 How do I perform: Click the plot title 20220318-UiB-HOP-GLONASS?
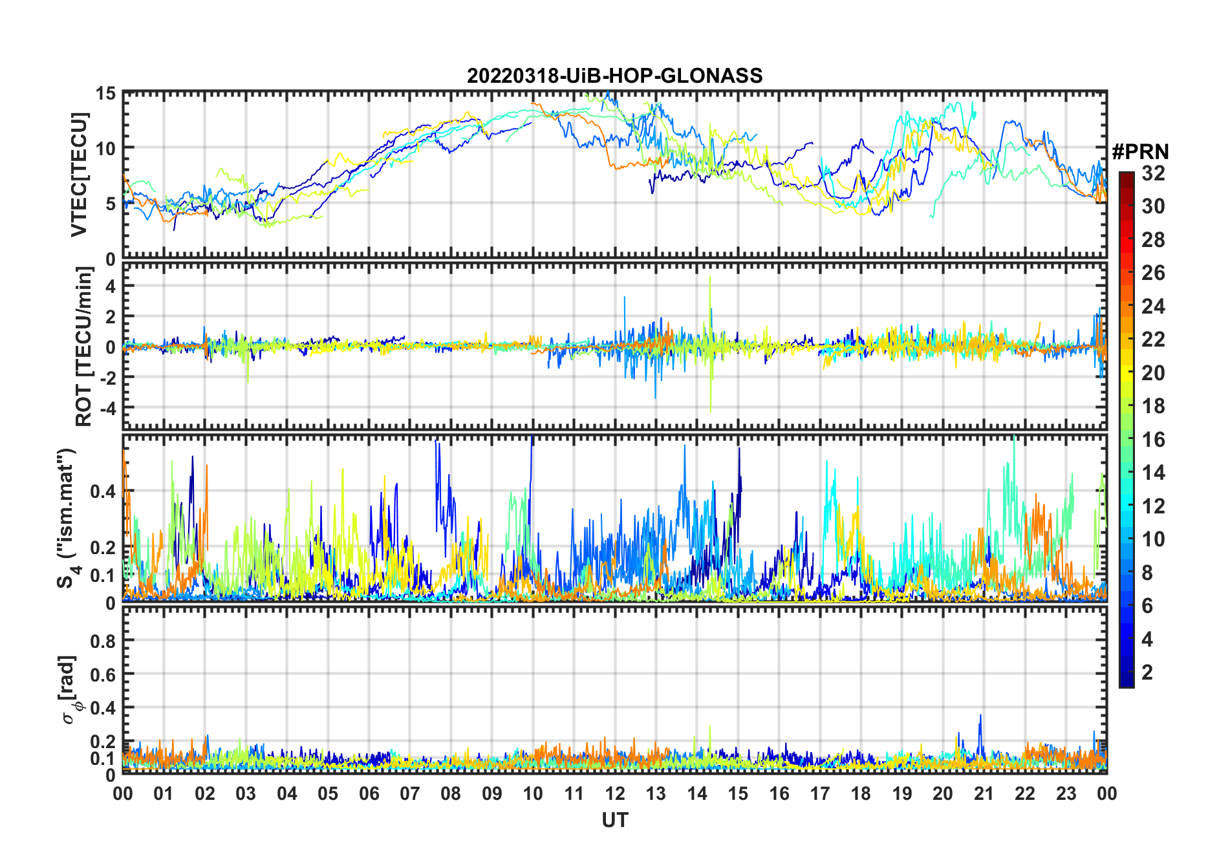pos(614,76)
